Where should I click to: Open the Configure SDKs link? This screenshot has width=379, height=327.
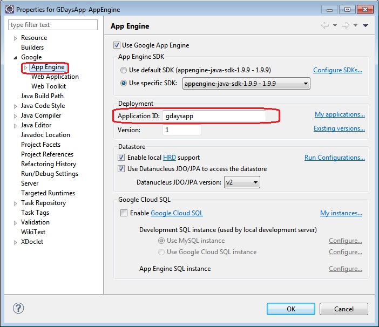point(337,70)
